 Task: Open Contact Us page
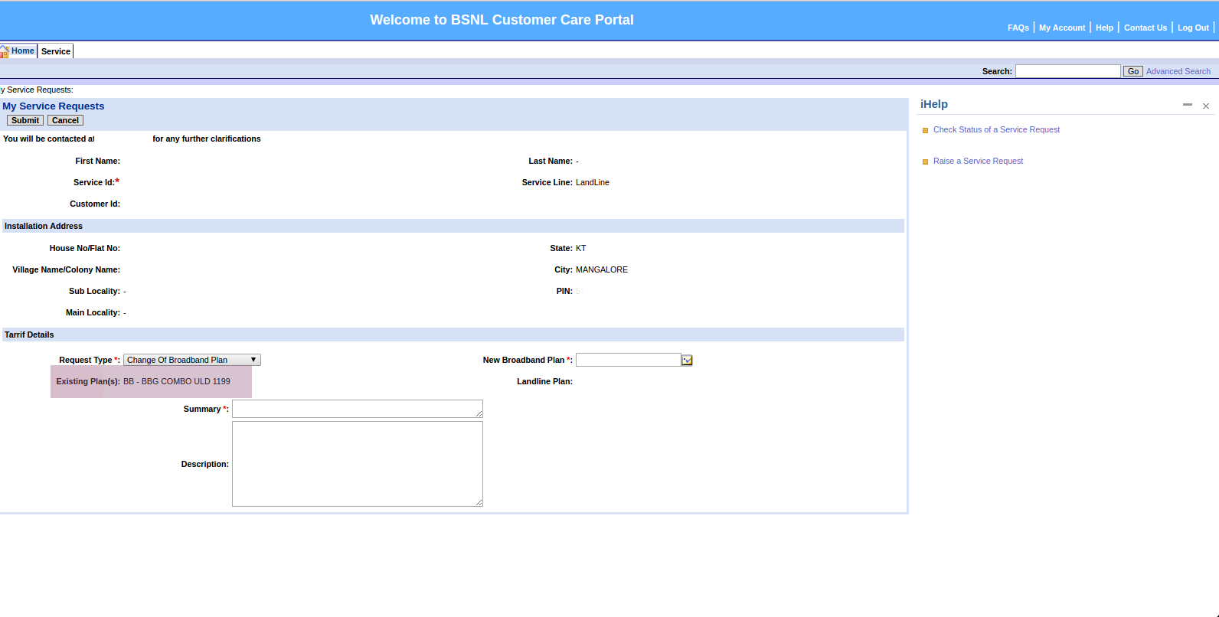point(1145,28)
